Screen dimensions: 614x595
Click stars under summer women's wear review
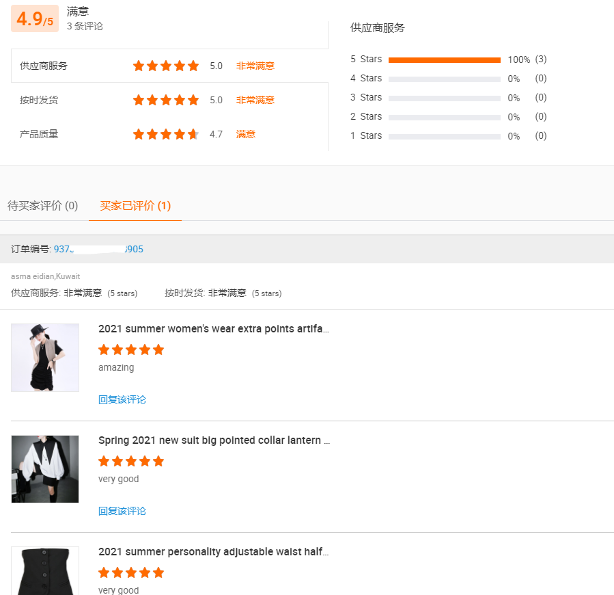click(x=131, y=349)
